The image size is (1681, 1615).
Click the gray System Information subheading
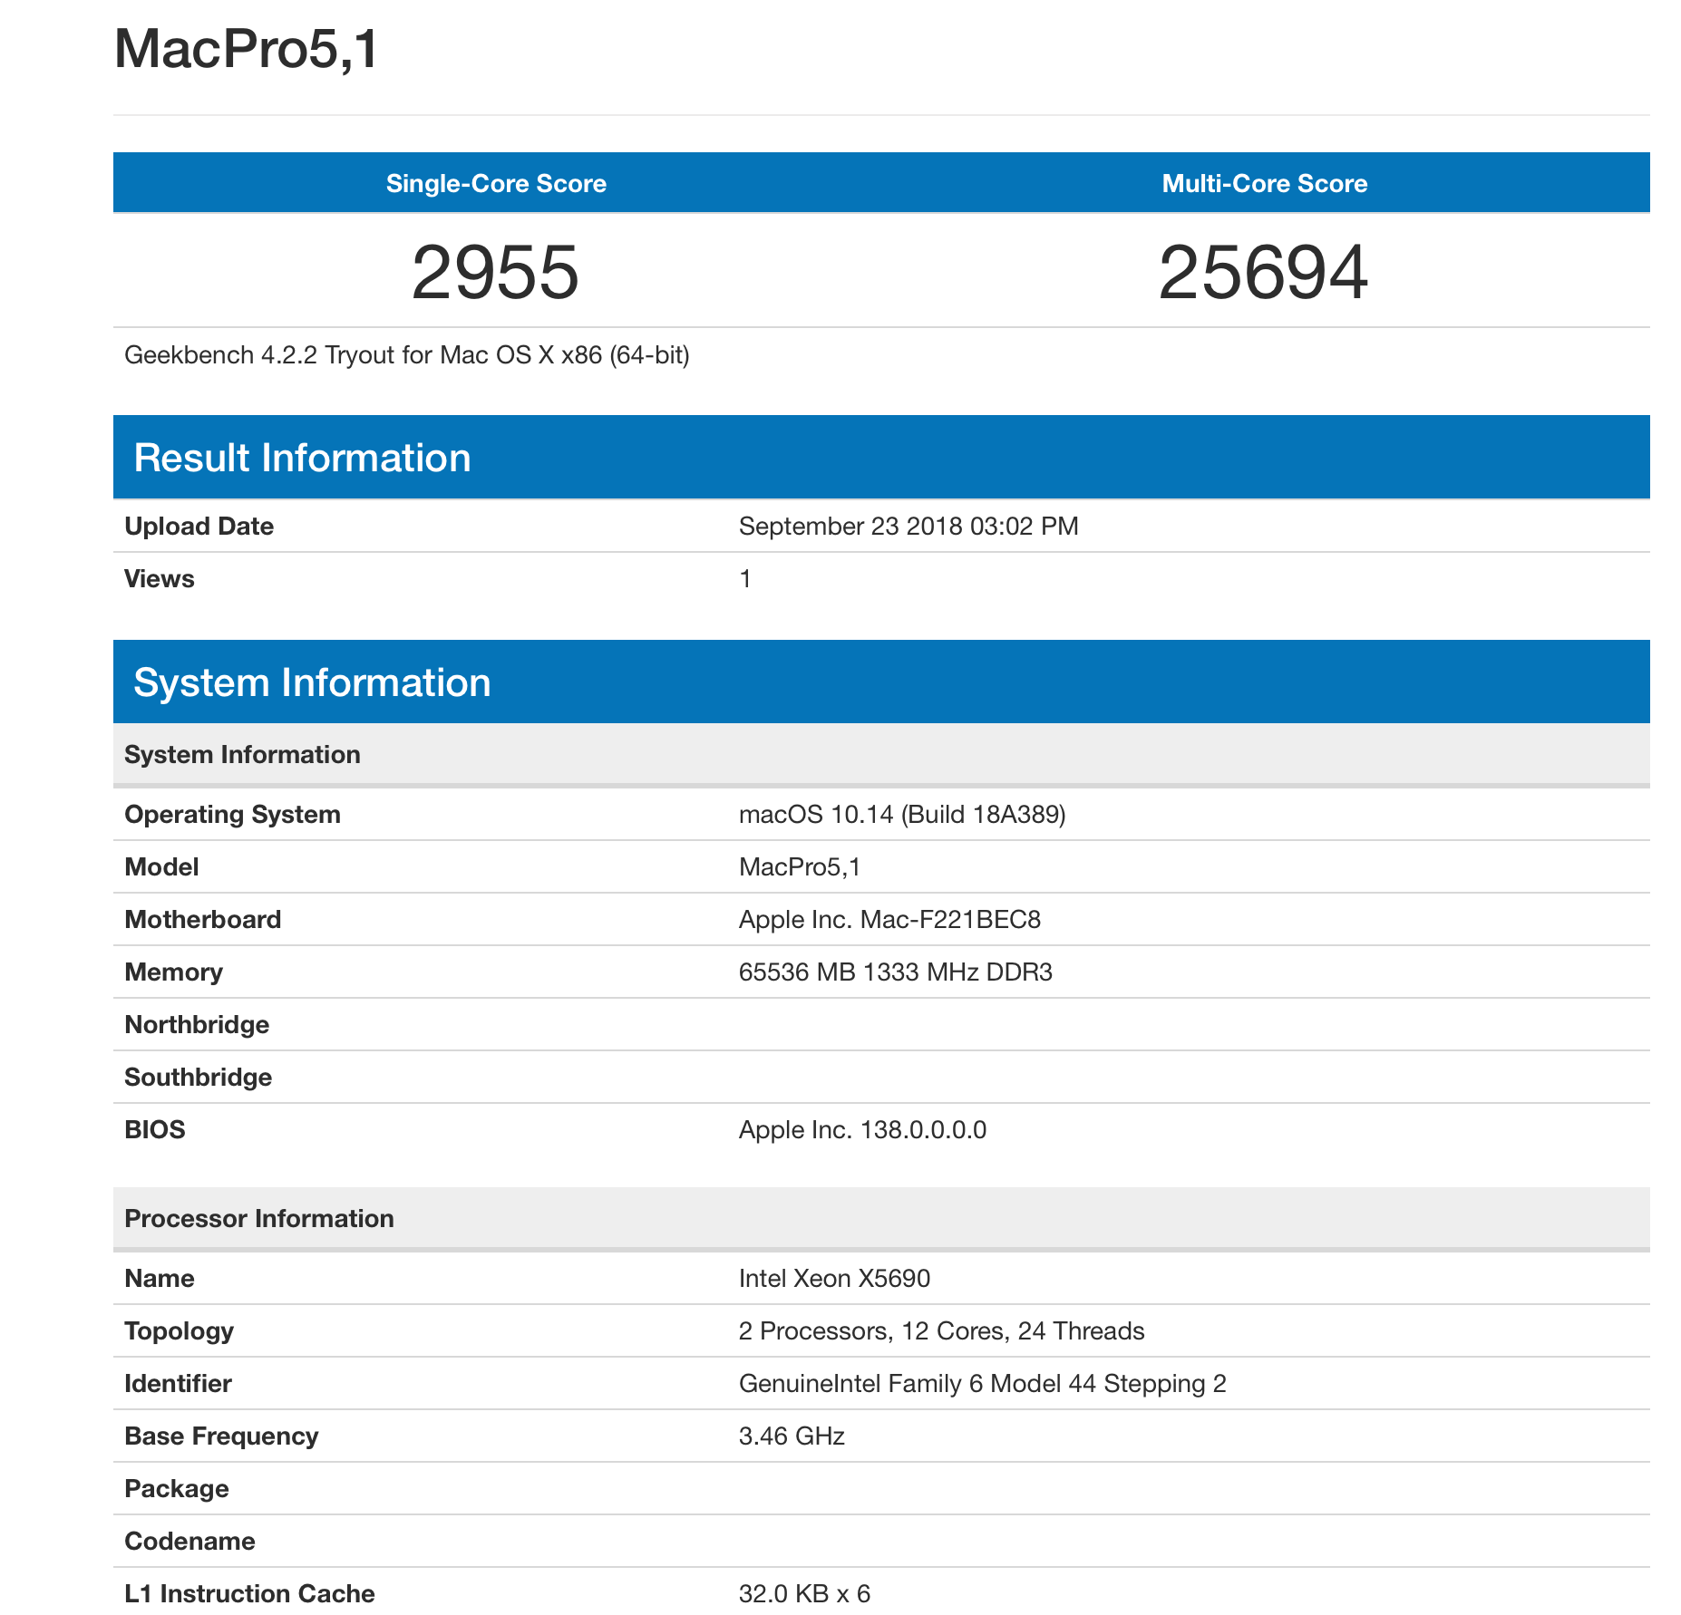881,755
